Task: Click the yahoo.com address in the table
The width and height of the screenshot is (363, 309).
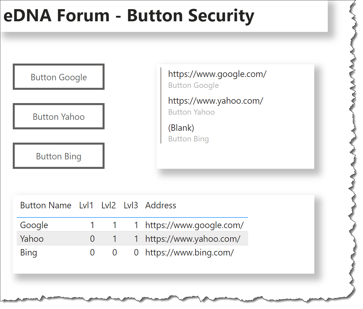Action: (x=193, y=239)
